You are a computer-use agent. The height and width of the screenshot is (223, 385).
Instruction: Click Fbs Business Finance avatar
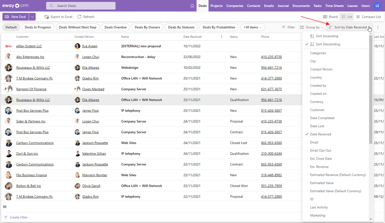coord(8,175)
